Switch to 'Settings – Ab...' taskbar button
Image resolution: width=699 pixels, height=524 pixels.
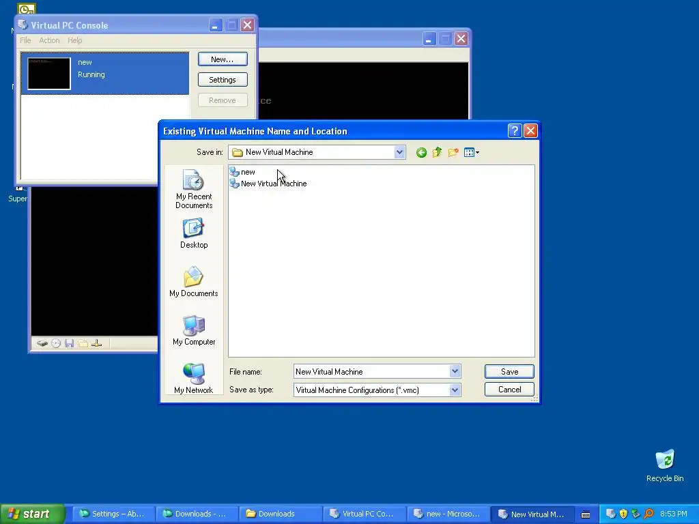click(x=113, y=514)
